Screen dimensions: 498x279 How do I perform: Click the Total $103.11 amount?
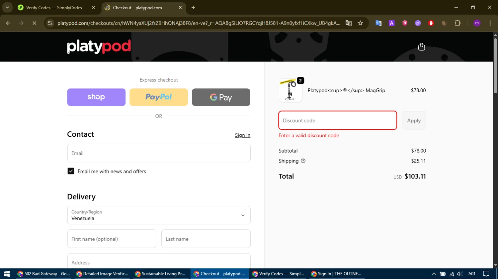click(415, 176)
